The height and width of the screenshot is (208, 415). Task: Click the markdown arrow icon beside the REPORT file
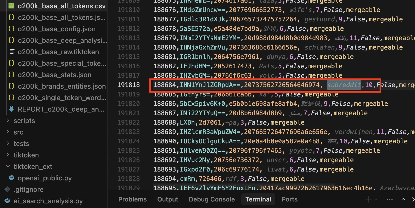pyautogui.click(x=11, y=109)
